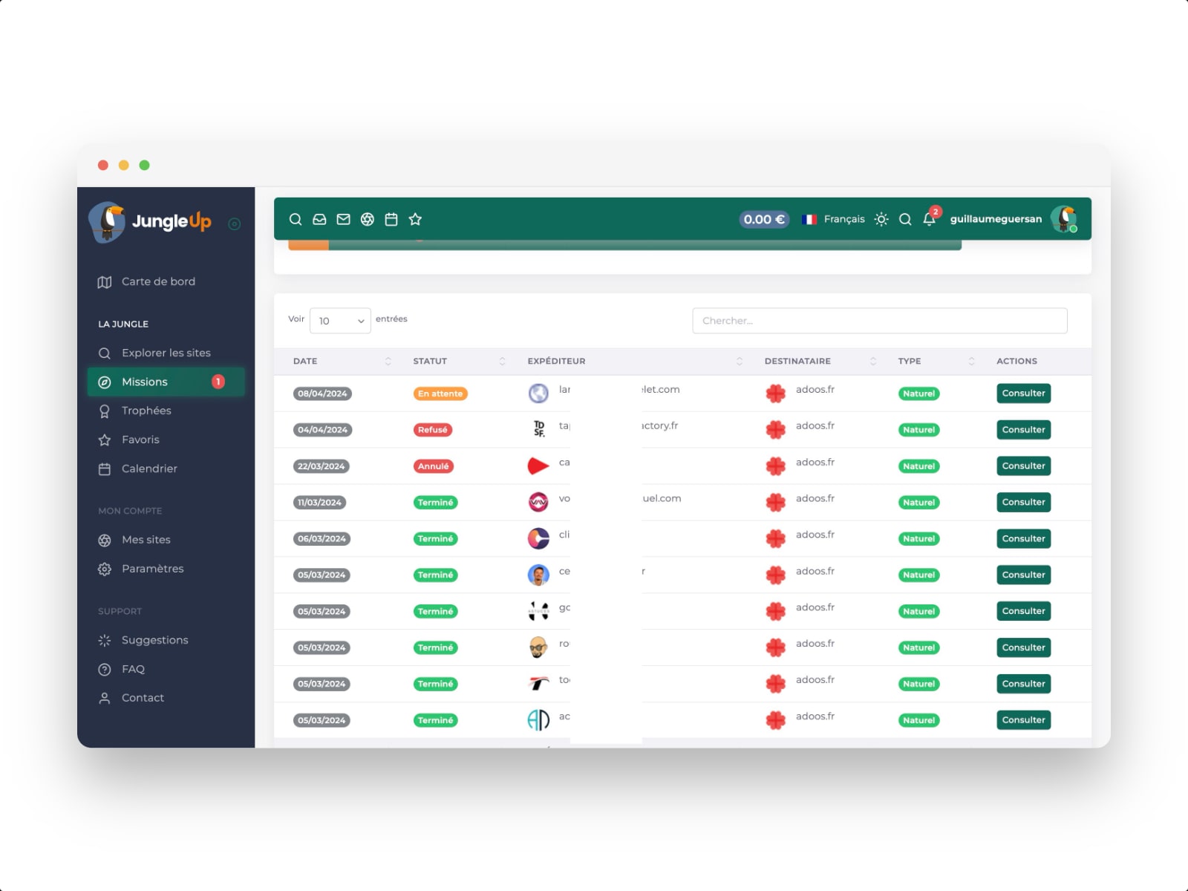Image resolution: width=1188 pixels, height=891 pixels.
Task: Click the Annulé status badge
Action: click(x=434, y=466)
